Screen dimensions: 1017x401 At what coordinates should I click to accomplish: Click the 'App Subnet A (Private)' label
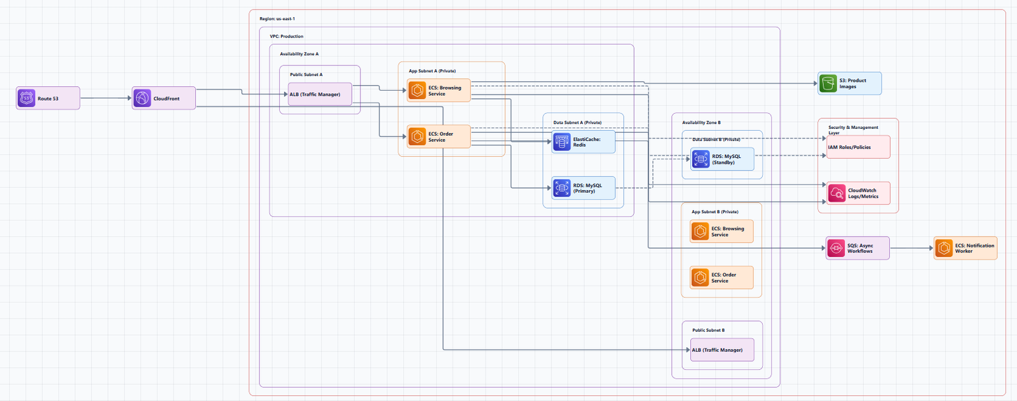coord(432,71)
